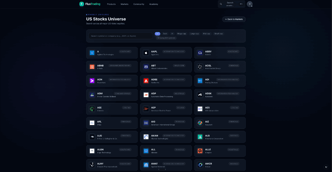The width and height of the screenshot is (332, 172).
Task: Select the Akamai AKAM logo icon
Action: coord(146,137)
